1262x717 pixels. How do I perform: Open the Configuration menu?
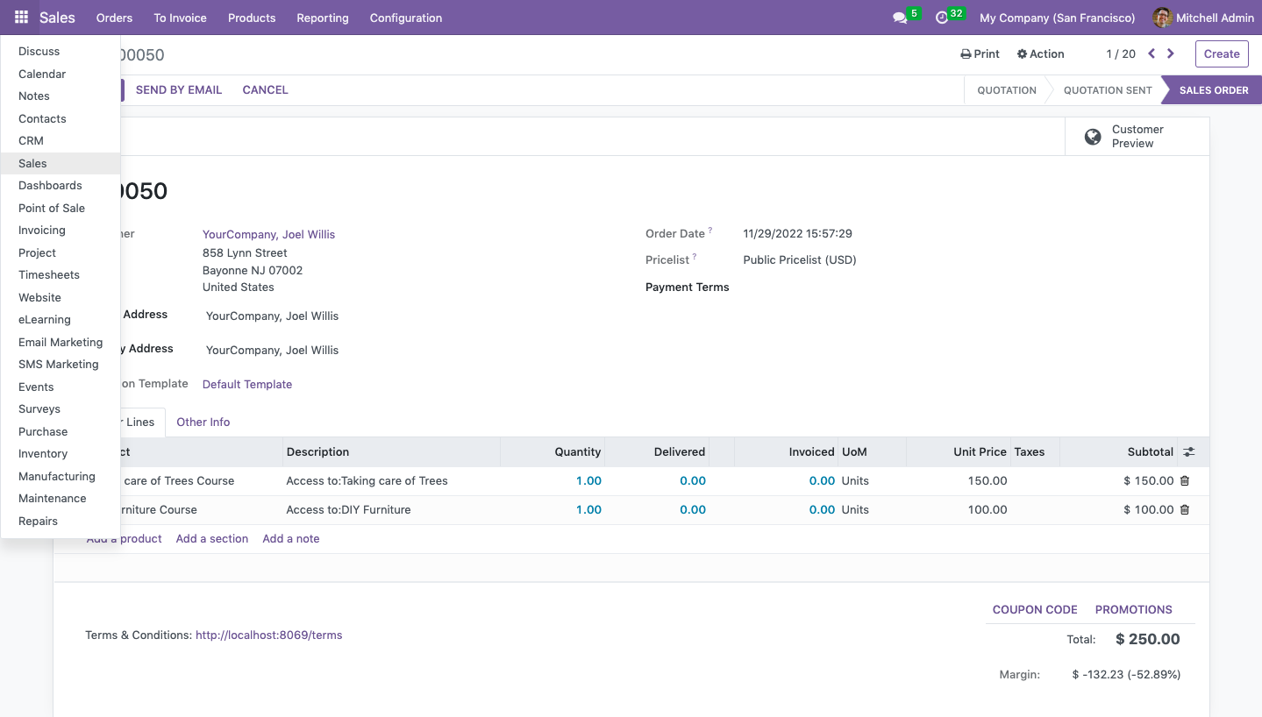[405, 18]
